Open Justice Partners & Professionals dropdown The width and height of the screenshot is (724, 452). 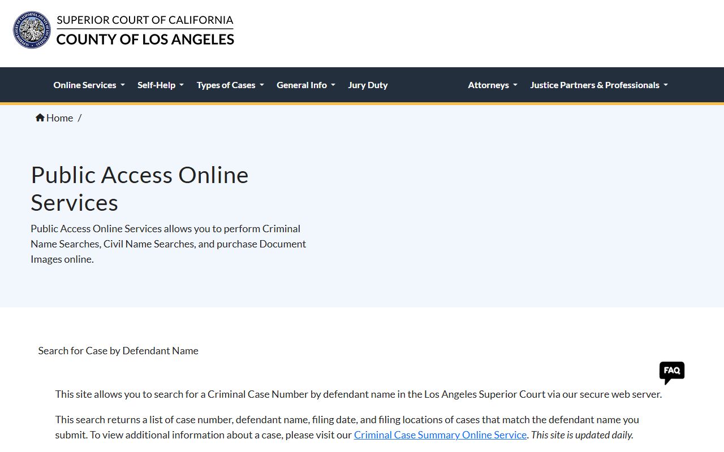click(599, 85)
